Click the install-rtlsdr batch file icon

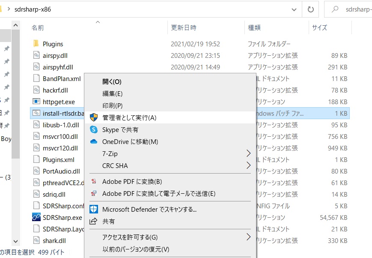[x=36, y=113]
